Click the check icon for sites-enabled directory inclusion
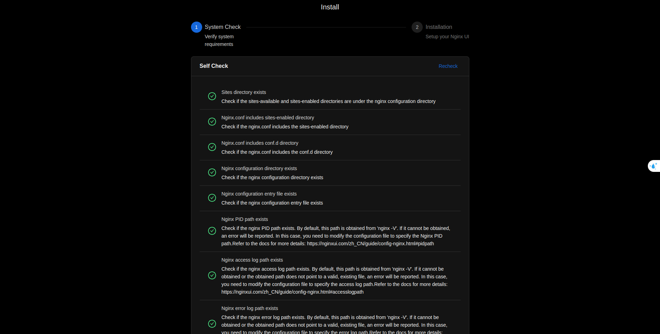The height and width of the screenshot is (334, 660). pyautogui.click(x=212, y=122)
